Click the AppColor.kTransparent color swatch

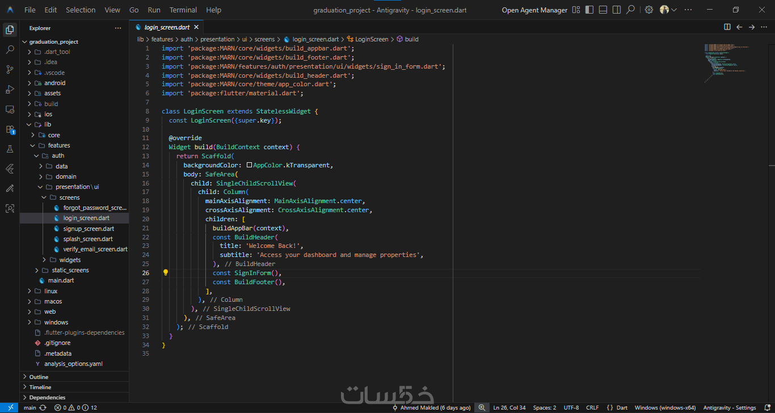[x=249, y=165]
